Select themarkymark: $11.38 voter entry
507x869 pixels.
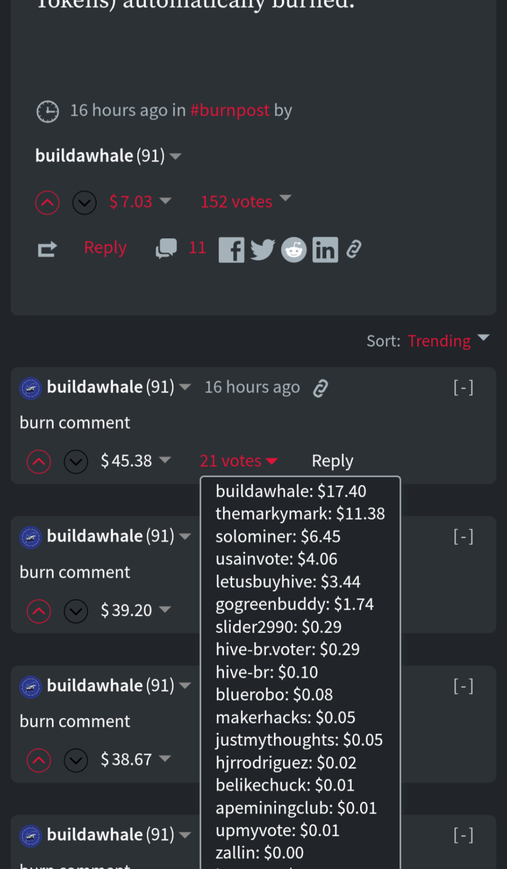[300, 513]
